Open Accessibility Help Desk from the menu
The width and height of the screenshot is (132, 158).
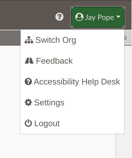pos(72,82)
